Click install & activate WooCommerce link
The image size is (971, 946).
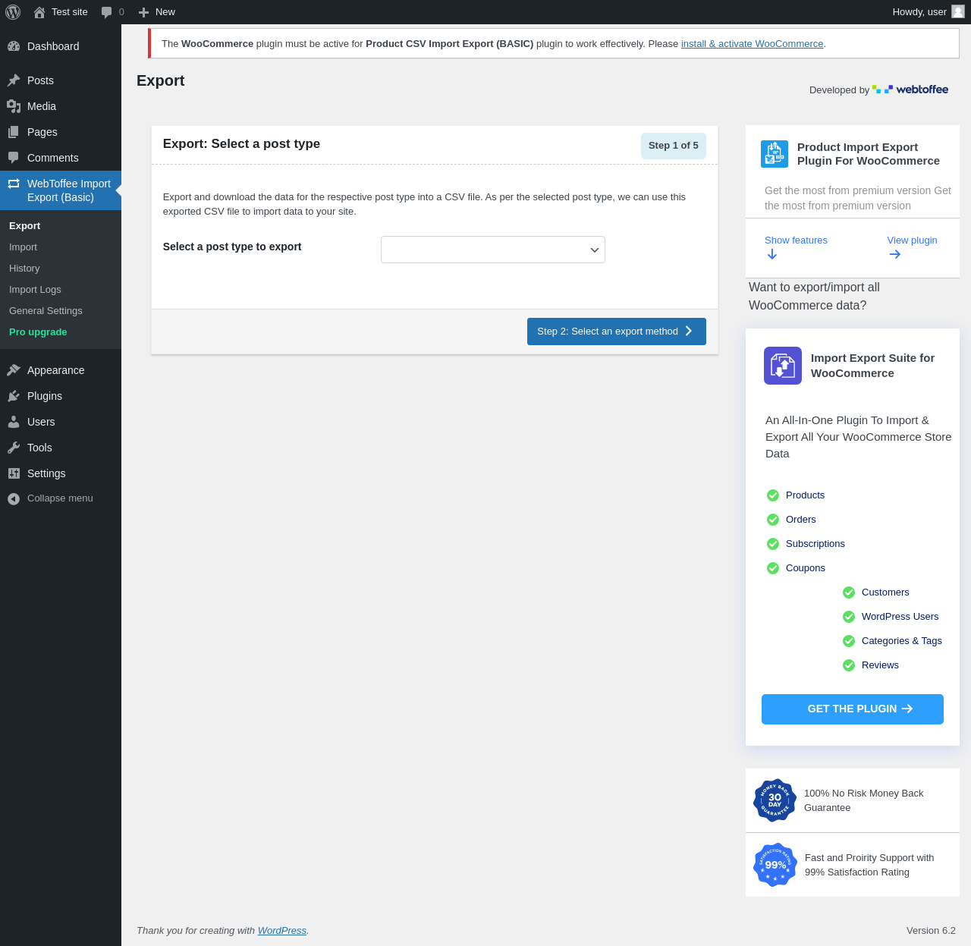click(x=752, y=44)
